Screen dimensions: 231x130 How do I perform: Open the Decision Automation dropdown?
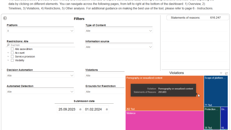[x=40, y=75]
